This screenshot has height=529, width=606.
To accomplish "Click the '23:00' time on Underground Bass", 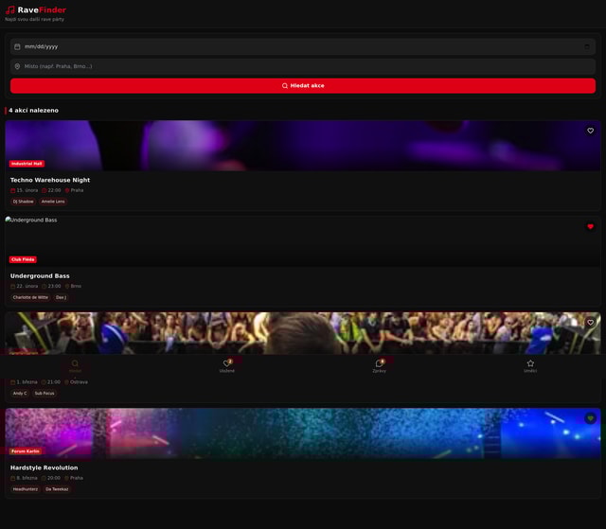I will [x=54, y=286].
